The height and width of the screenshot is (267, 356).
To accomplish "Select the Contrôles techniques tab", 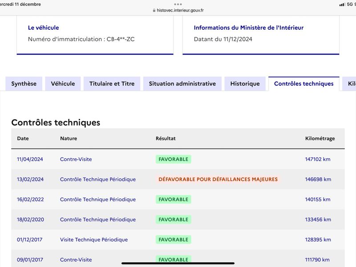I will click(x=304, y=84).
